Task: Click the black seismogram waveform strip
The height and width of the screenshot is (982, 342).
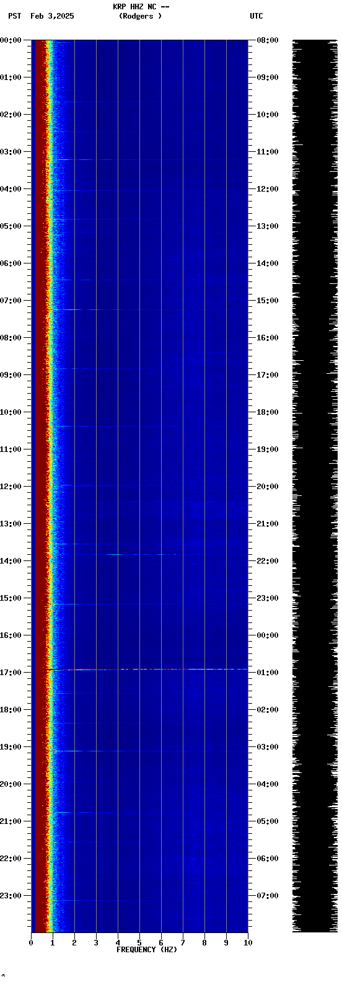Action: [x=315, y=486]
